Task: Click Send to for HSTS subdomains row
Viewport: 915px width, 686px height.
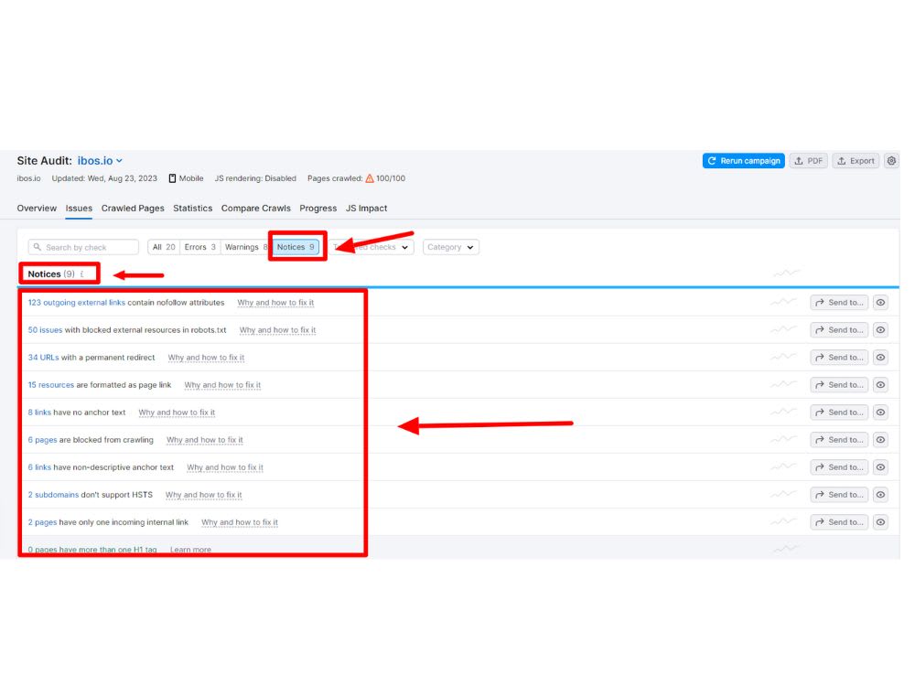Action: tap(839, 494)
